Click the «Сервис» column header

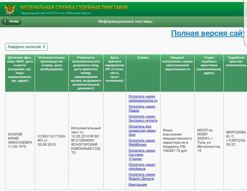click(x=143, y=58)
